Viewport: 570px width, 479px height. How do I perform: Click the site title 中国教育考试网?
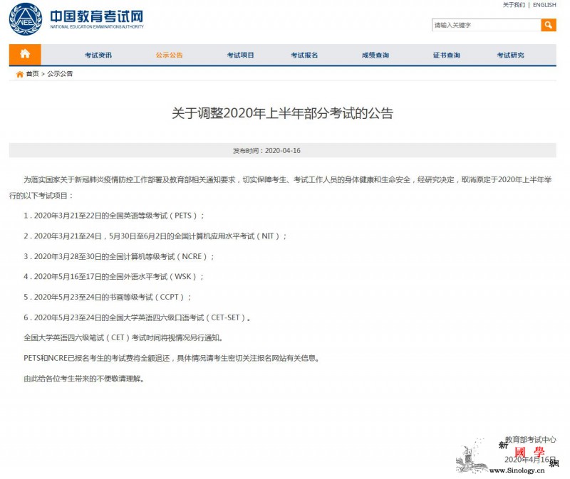[x=94, y=16]
